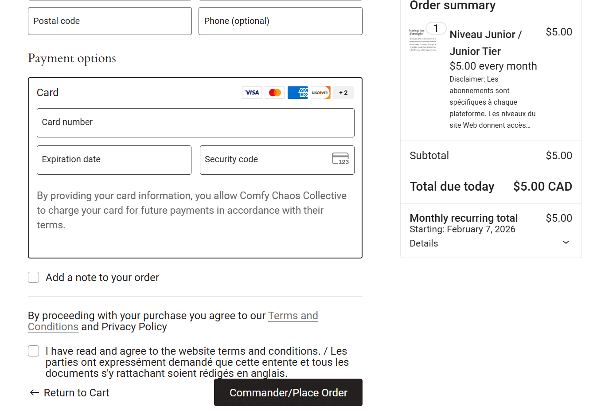Click the quantity badge showing 1
The image size is (593, 411).
(x=436, y=28)
